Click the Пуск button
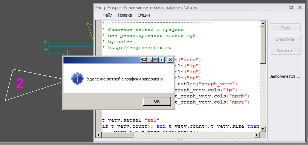 click(x=285, y=28)
